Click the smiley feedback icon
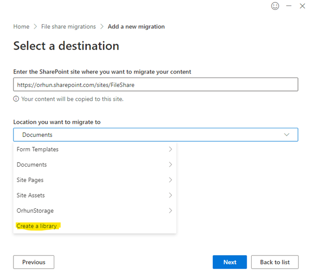The width and height of the screenshot is (311, 274). [x=275, y=6]
